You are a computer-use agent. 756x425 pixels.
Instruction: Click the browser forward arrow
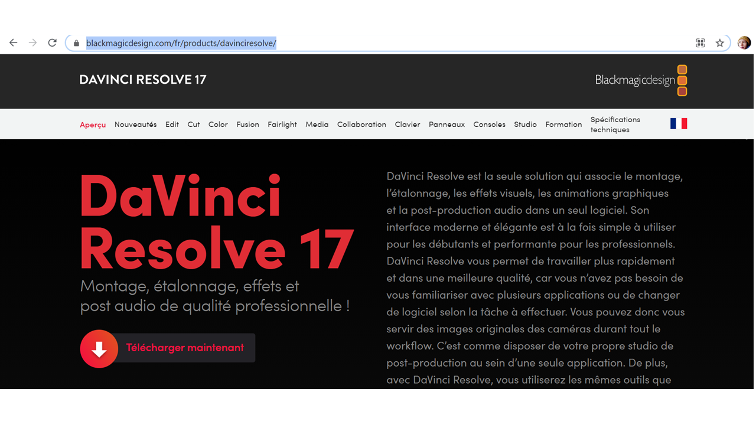click(32, 42)
